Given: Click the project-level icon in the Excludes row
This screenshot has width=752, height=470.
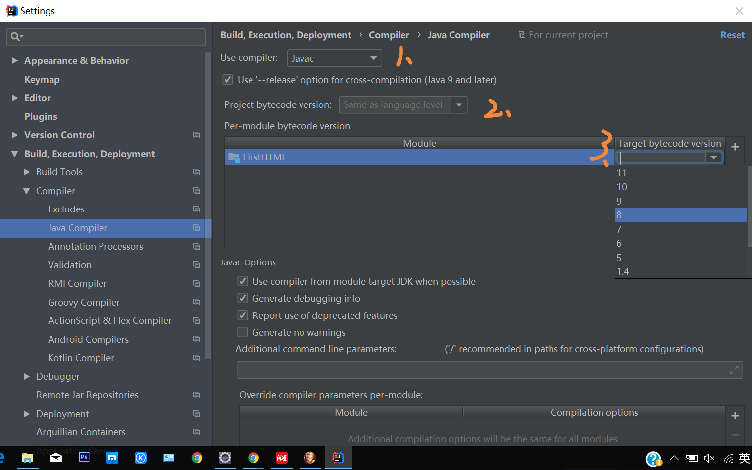Looking at the screenshot, I should [x=196, y=209].
